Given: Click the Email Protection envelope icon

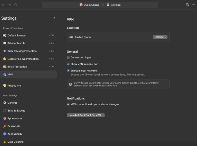Looking at the screenshot, I should [x=5, y=67].
